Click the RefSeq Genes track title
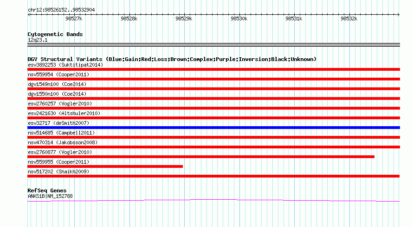Viewport: 413px width, 227px height. 47,190
